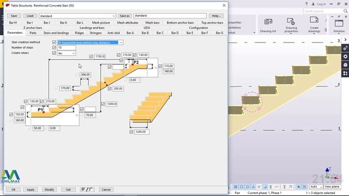Image resolution: width=349 pixels, height=196 pixels.
Task: Open the gear icon in the side pane
Action: (345, 57)
